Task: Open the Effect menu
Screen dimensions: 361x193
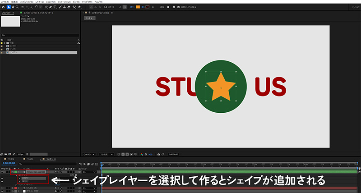Action: tap(51, 2)
